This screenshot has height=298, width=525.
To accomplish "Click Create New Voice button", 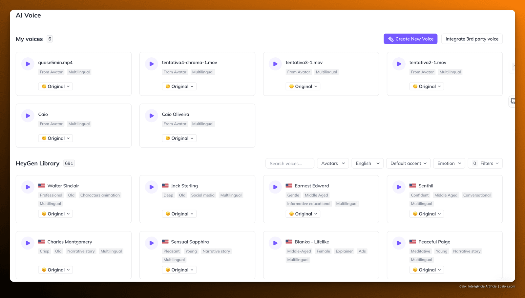I will [410, 39].
